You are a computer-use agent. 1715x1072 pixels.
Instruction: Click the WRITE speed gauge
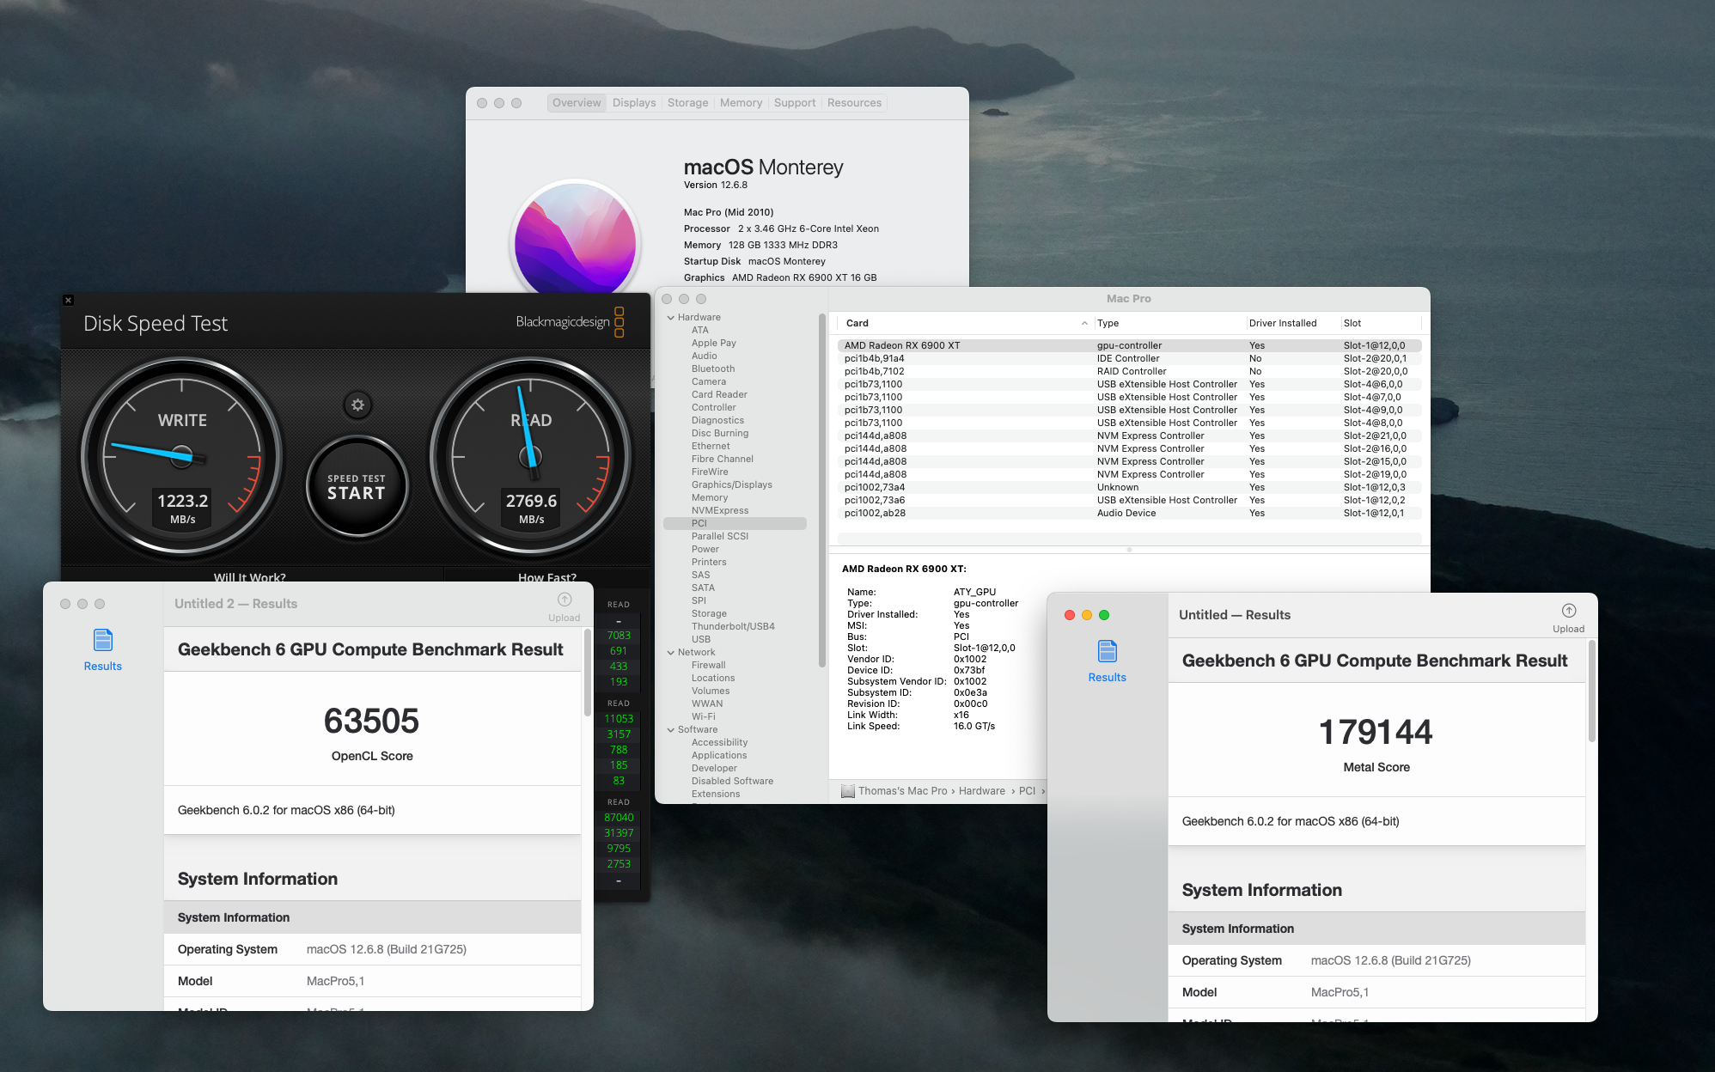182,458
